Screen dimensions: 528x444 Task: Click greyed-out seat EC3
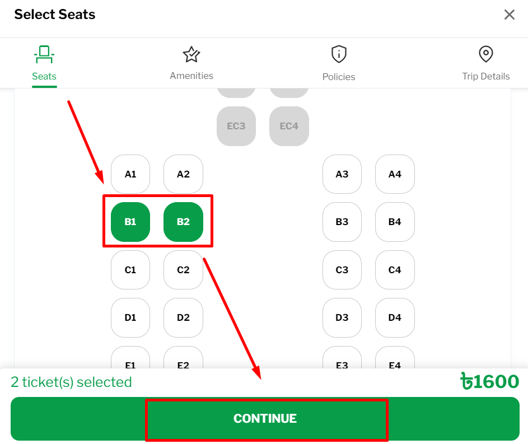(x=236, y=126)
